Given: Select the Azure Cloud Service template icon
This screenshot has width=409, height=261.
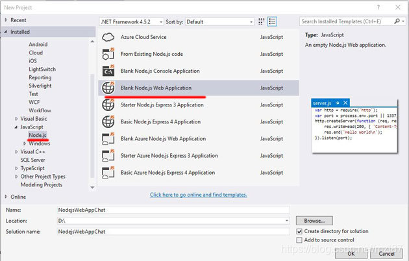Looking at the screenshot, I should (x=108, y=37).
